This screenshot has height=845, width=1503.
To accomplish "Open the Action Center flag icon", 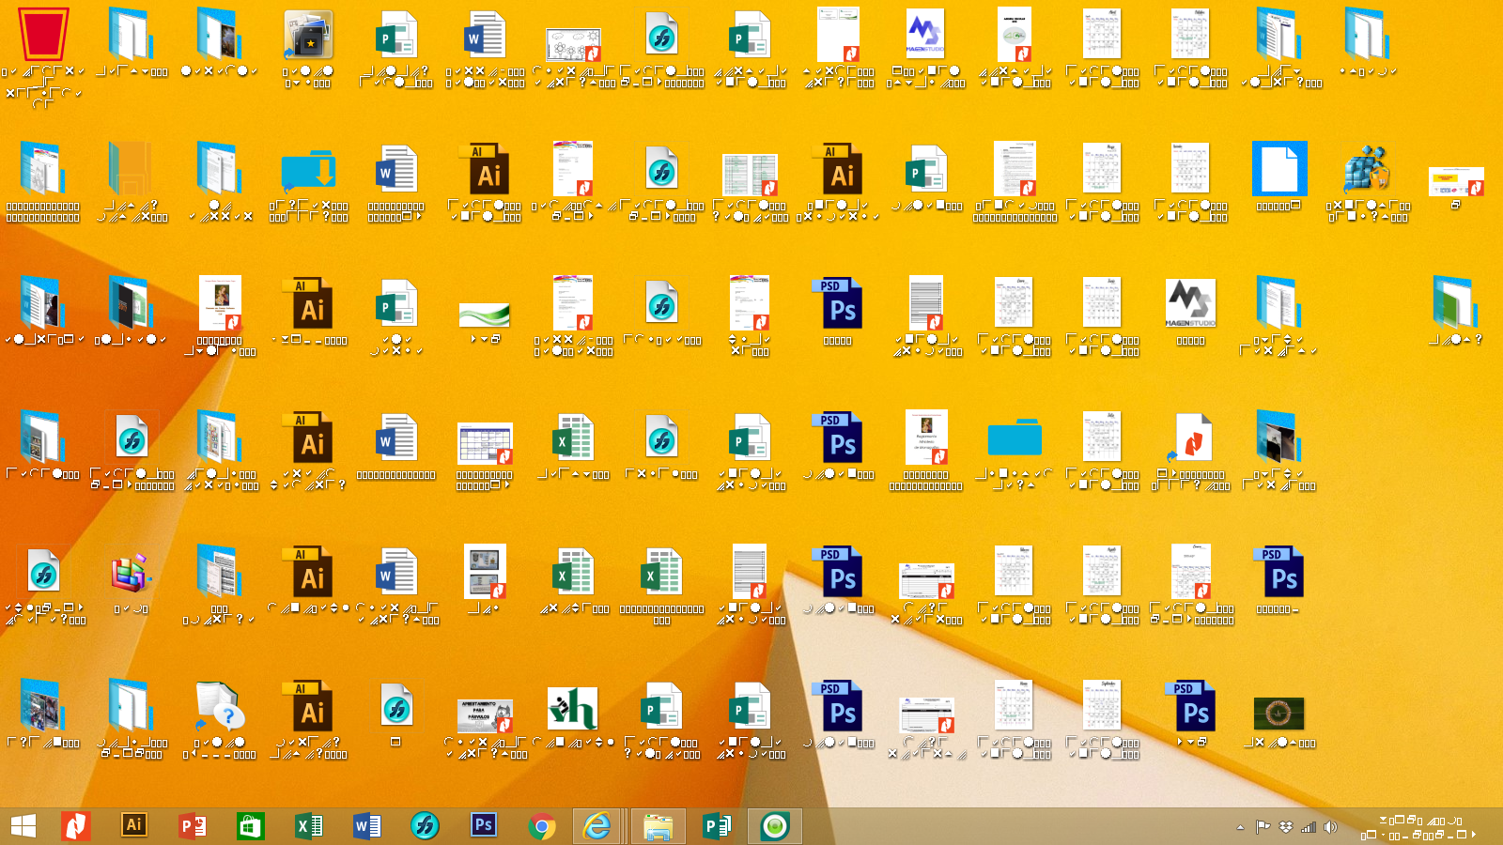I will (1263, 827).
